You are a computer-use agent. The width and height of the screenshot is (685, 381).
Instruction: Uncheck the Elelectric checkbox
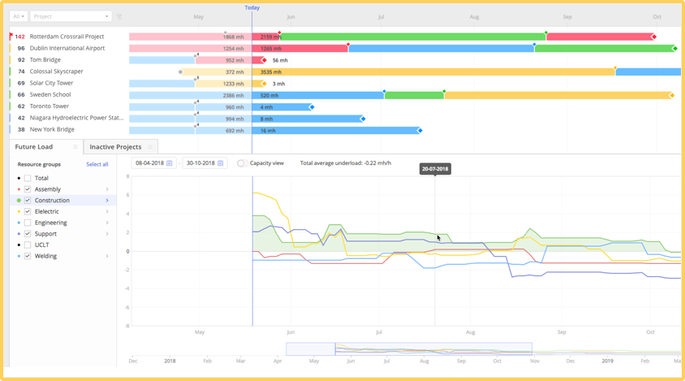[28, 212]
